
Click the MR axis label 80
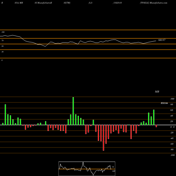172,105
